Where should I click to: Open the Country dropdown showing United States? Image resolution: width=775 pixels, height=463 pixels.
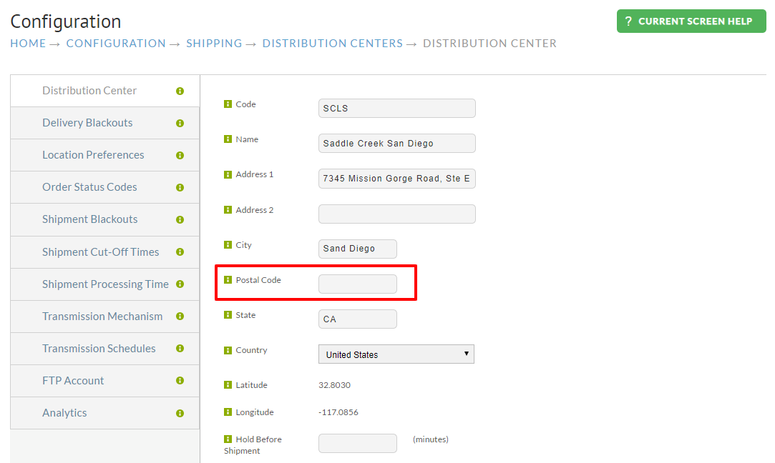tap(396, 354)
